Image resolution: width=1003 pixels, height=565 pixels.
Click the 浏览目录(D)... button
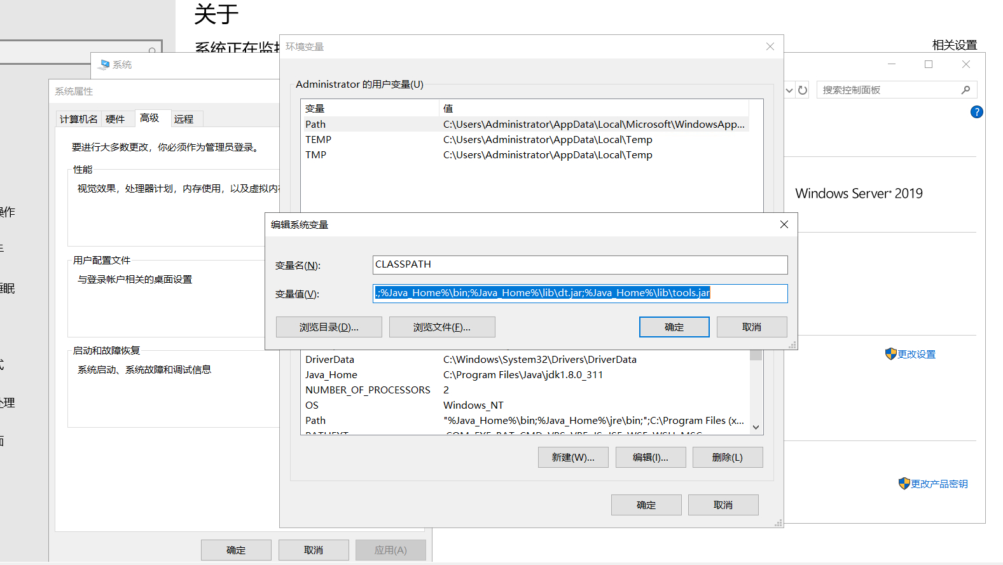click(329, 327)
